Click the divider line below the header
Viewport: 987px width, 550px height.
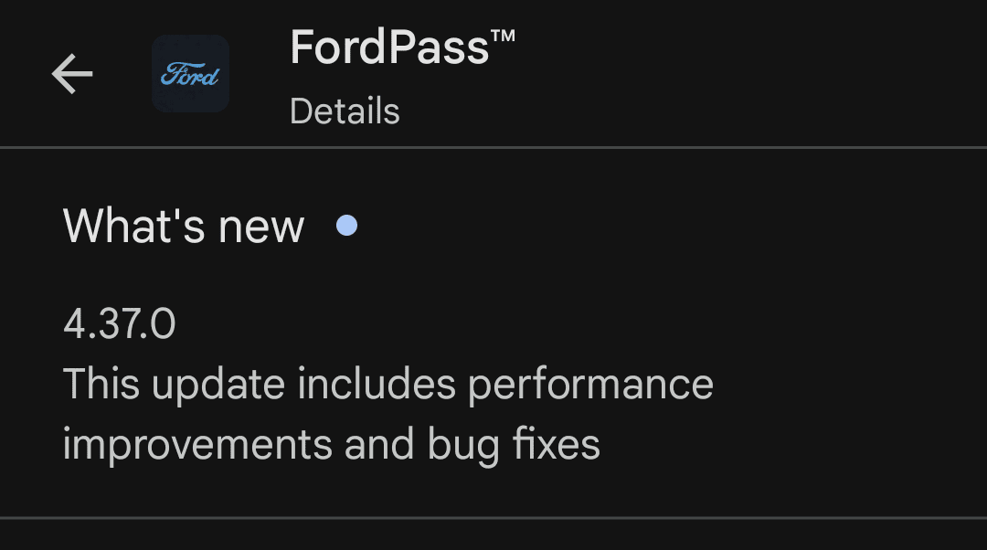coord(493,147)
